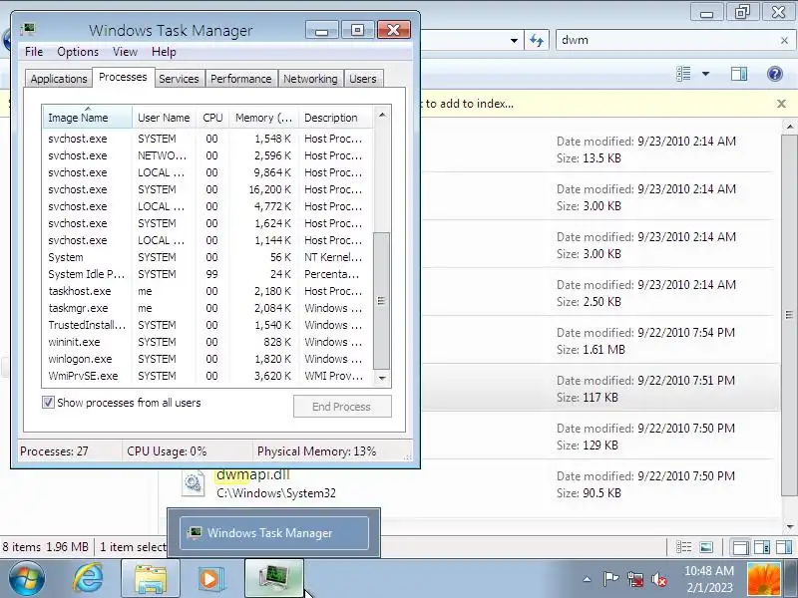This screenshot has width=798, height=598.
Task: Select the dwmapi.dll file name
Action: pos(253,474)
